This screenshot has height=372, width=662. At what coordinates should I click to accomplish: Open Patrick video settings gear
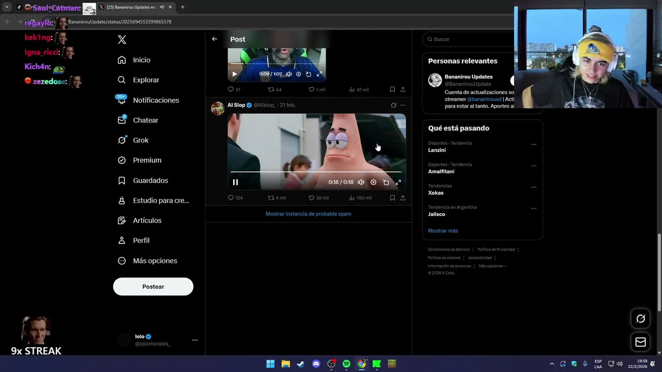tap(373, 182)
